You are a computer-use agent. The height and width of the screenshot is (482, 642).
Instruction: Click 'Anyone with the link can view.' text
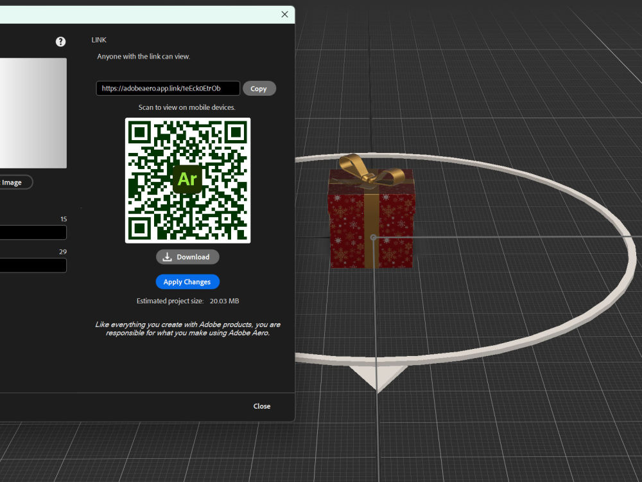click(143, 57)
